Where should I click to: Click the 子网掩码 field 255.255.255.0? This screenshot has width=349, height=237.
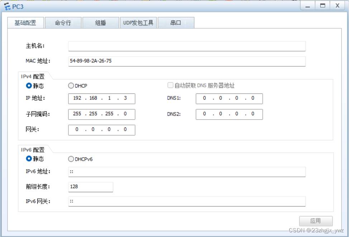click(102, 114)
